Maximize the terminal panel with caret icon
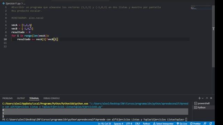Screen dimensions: 223x125 tap(207, 98)
